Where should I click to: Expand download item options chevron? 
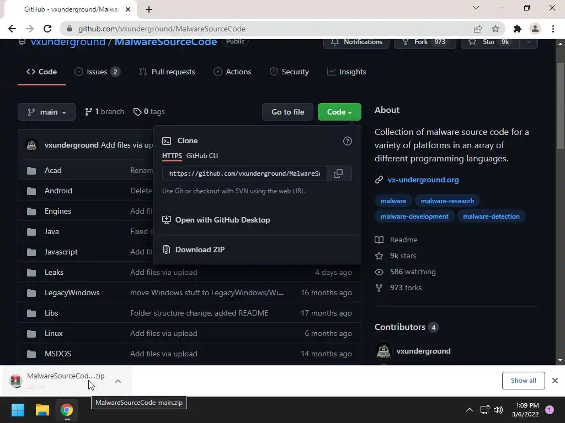click(118, 381)
